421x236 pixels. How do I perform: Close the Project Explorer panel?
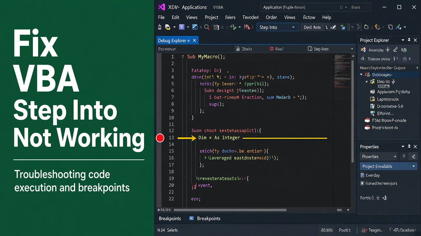[x=415, y=40]
